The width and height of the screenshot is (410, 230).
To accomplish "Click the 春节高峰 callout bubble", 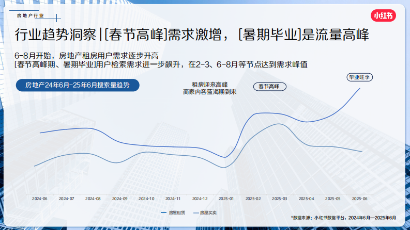I will pos(269,87).
